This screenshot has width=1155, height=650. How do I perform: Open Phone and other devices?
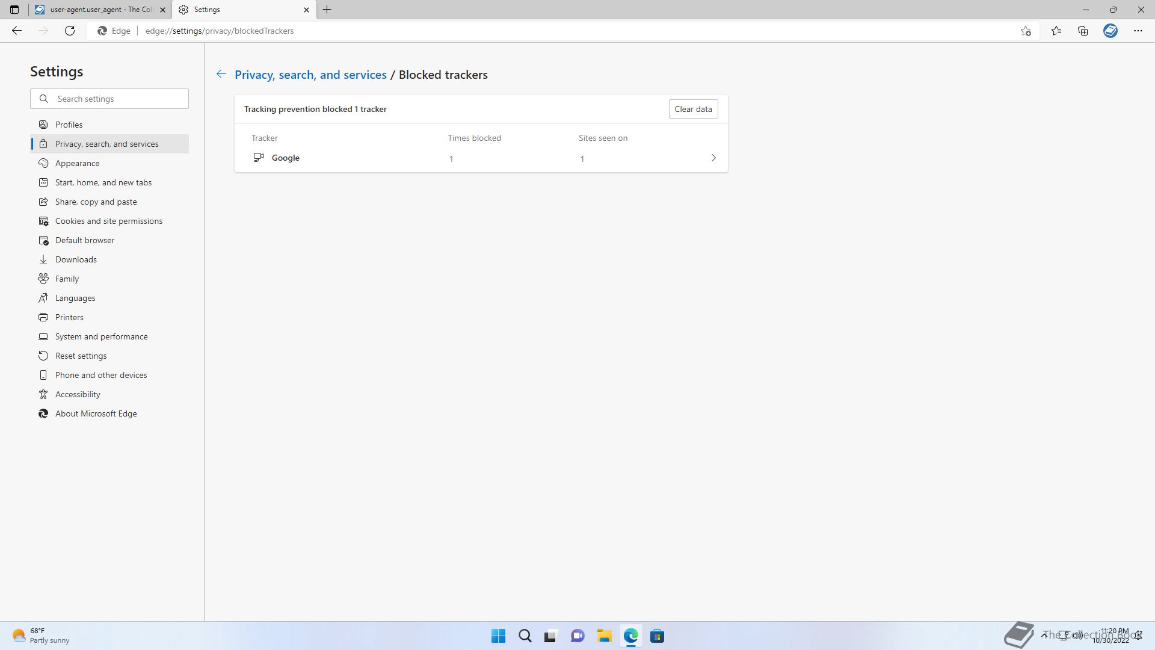click(109, 375)
